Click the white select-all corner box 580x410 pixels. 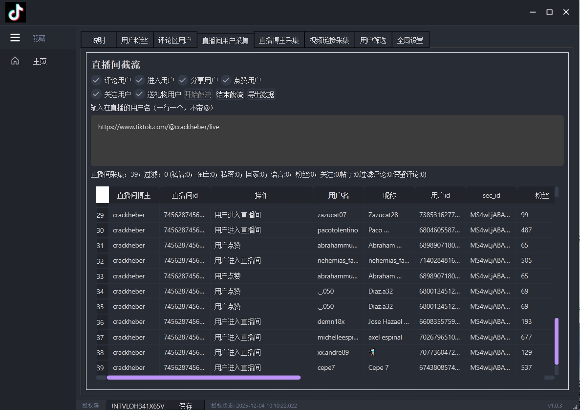pyautogui.click(x=103, y=195)
